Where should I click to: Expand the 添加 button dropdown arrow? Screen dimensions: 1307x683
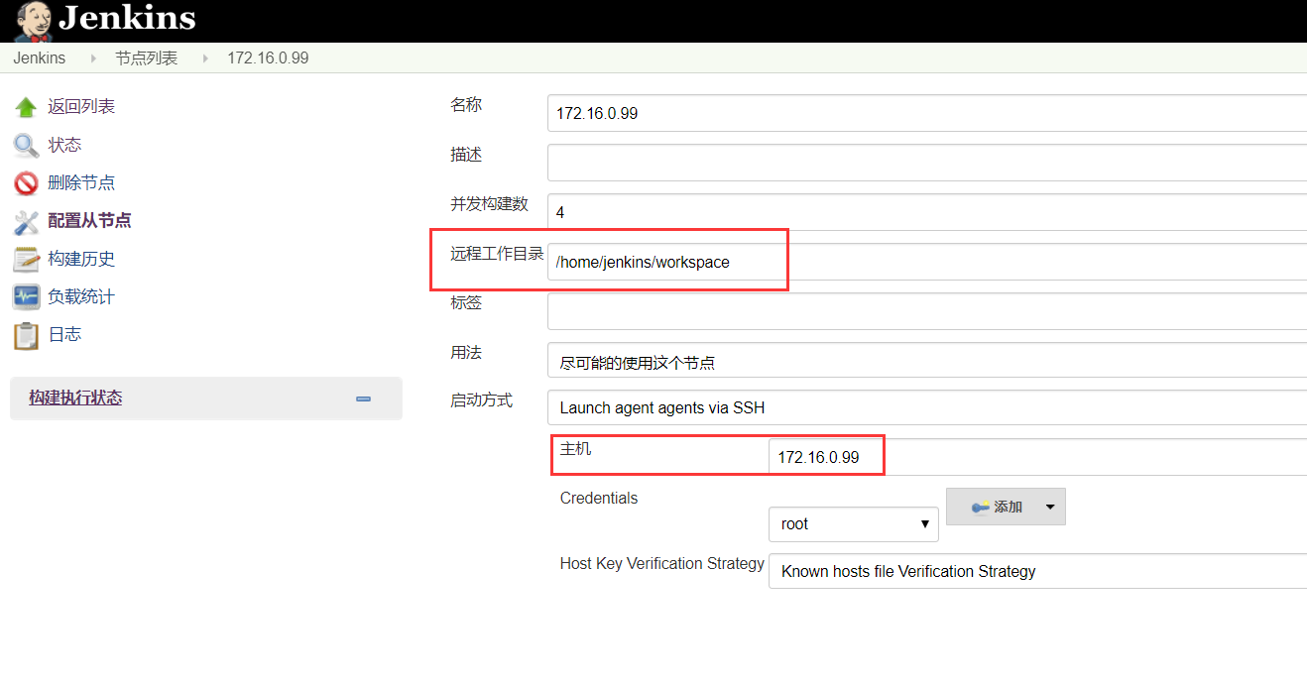(1049, 507)
